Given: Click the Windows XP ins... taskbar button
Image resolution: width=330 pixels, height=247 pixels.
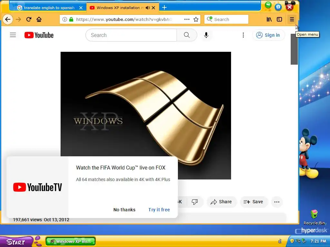Looking at the screenshot, I should pos(71,241).
